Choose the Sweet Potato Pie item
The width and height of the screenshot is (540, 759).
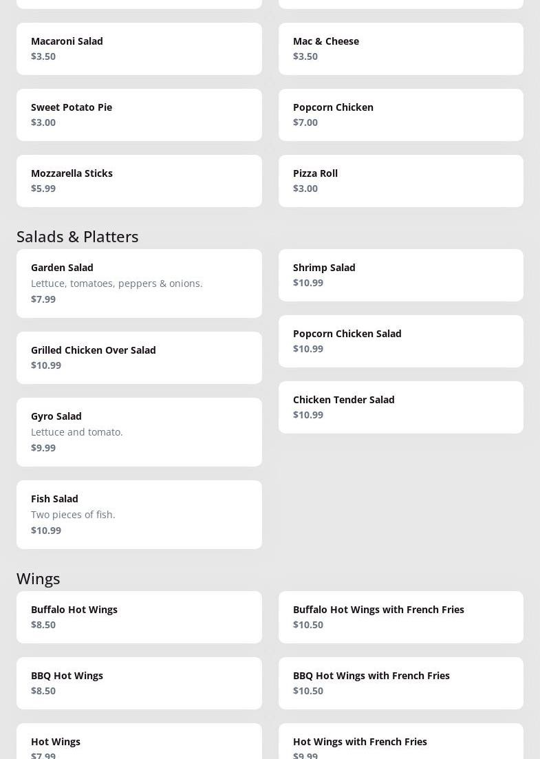pos(139,115)
